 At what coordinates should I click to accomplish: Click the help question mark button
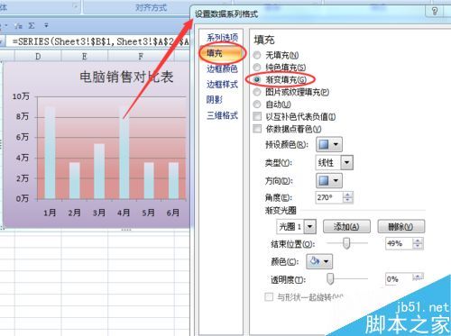click(x=435, y=12)
